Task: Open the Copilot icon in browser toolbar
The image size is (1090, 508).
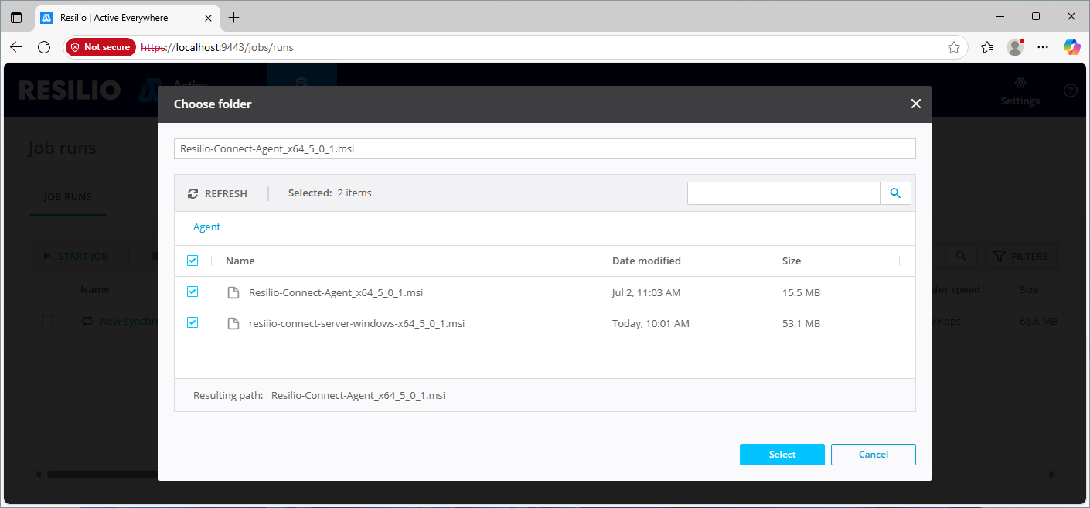Action: [1071, 47]
